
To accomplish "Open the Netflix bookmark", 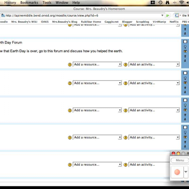I will (174, 22).
